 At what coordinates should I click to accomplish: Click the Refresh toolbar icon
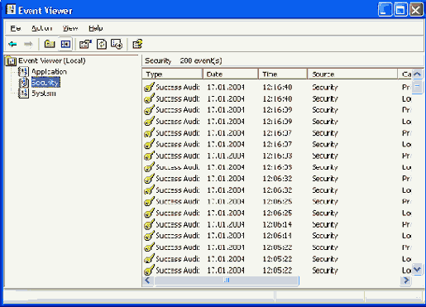click(x=102, y=44)
